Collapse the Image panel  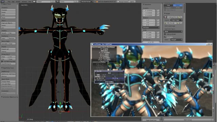pyautogui.click(x=165, y=14)
